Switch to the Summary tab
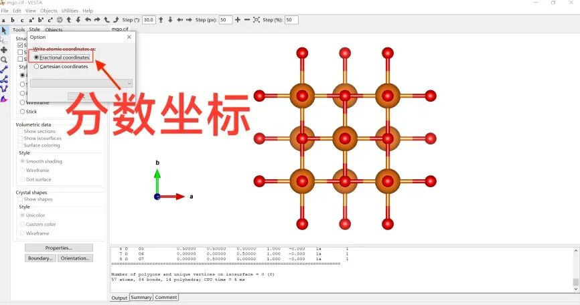 coord(141,297)
